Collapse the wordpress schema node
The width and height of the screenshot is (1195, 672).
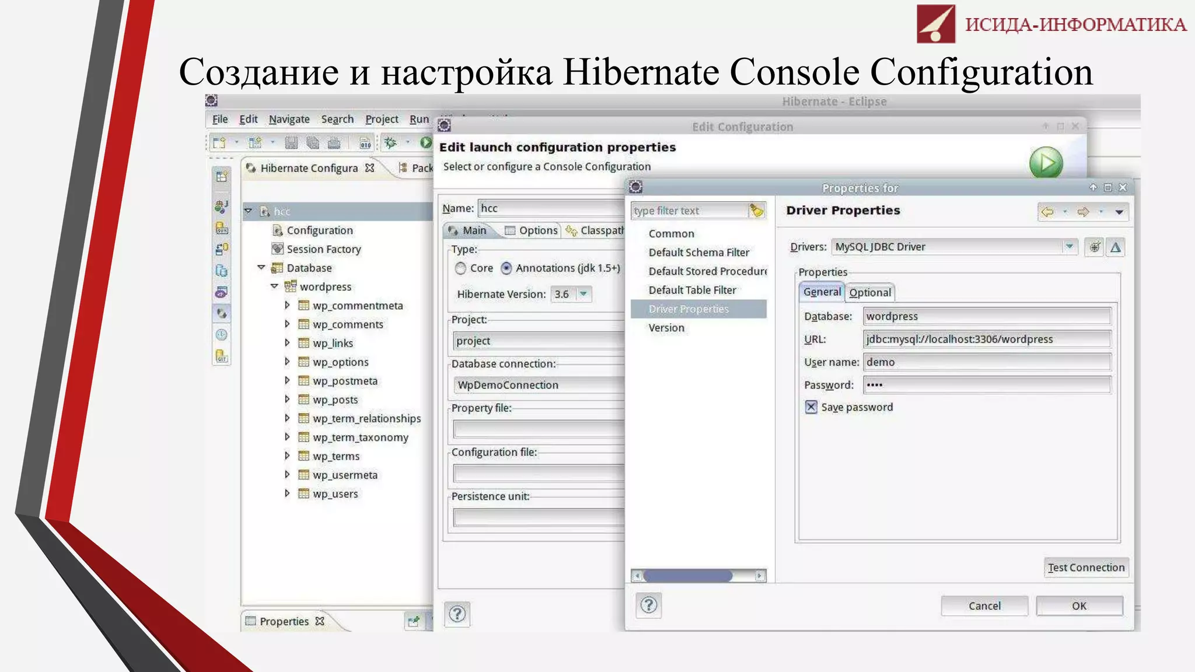pos(274,286)
